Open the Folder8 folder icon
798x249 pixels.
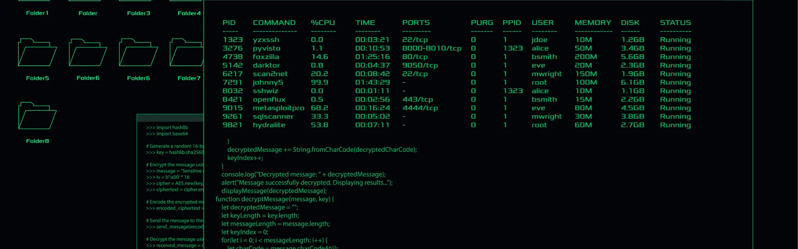(x=37, y=116)
